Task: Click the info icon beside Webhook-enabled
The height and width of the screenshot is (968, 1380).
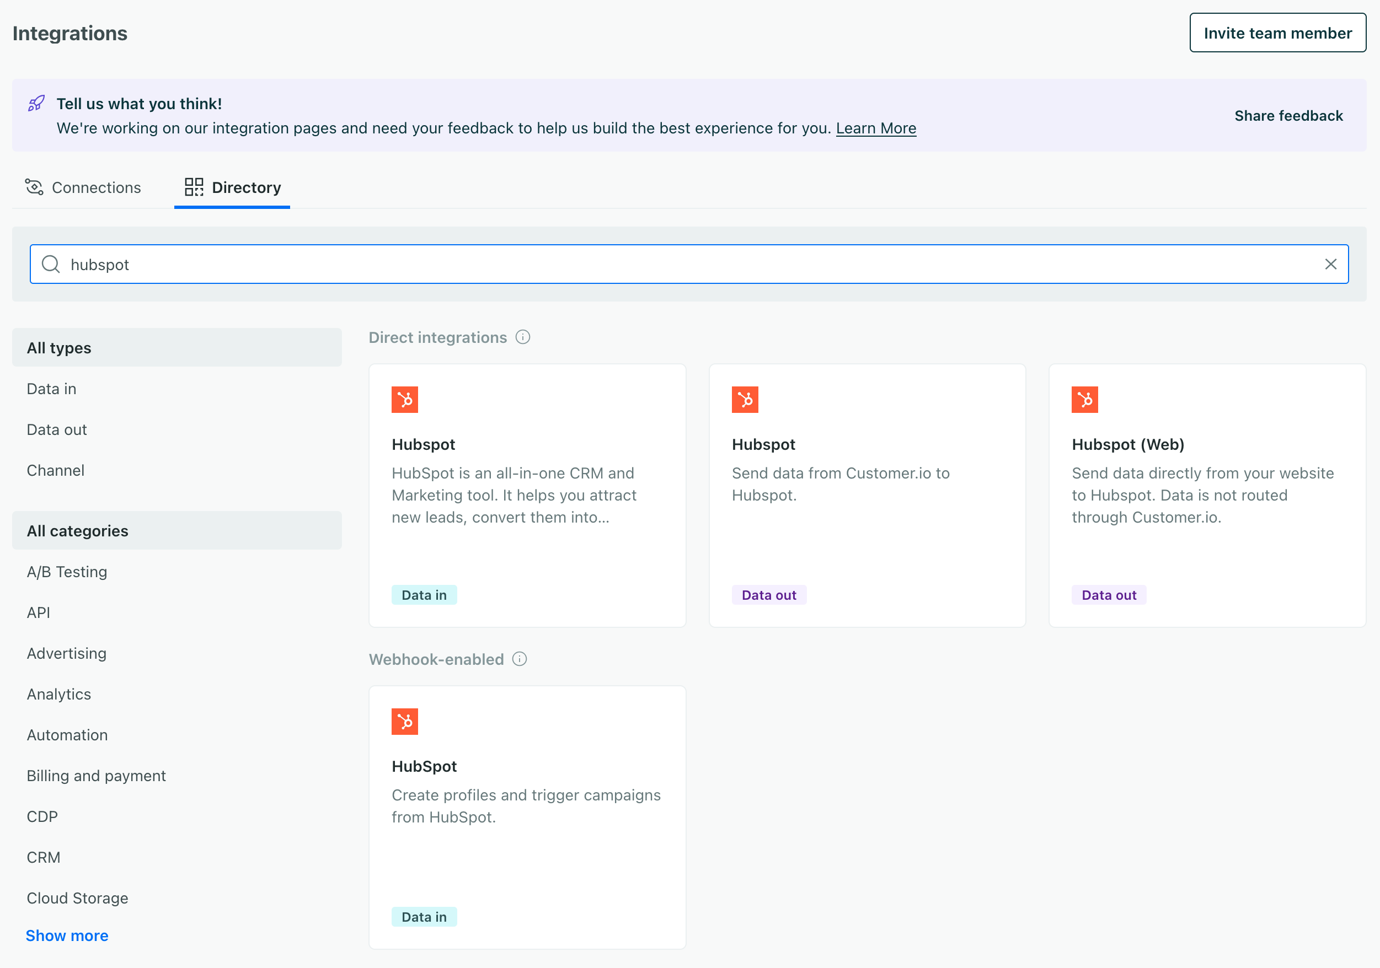Action: (x=520, y=659)
